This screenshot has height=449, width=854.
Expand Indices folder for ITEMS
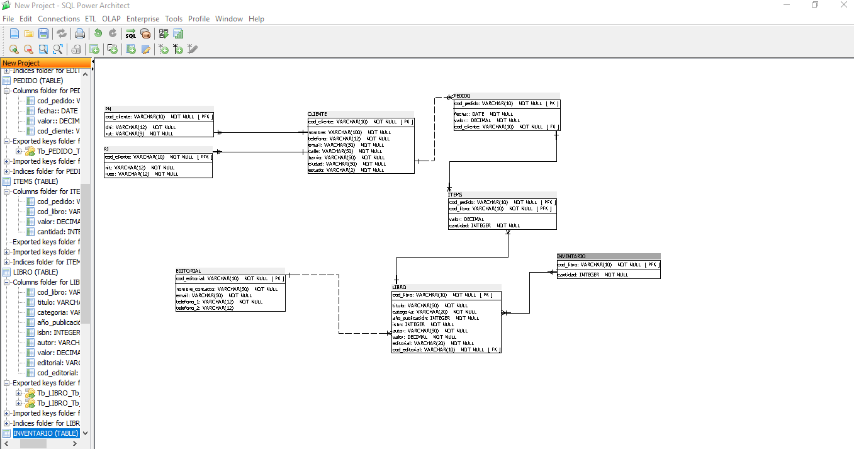(7, 262)
